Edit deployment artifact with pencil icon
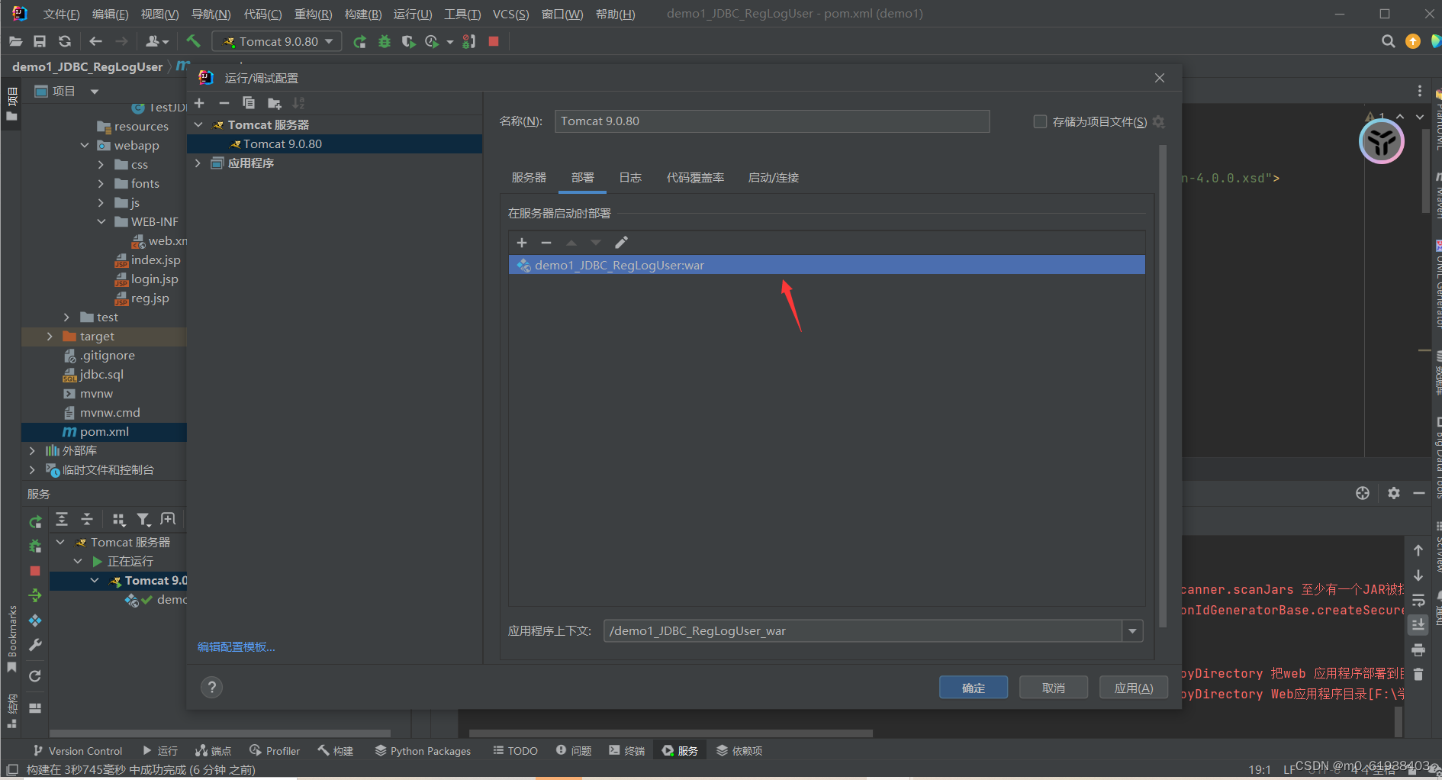This screenshot has height=780, width=1442. (x=621, y=243)
